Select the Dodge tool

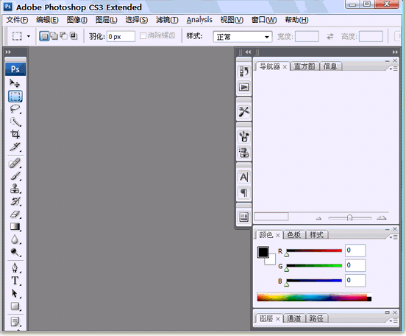[x=15, y=252]
